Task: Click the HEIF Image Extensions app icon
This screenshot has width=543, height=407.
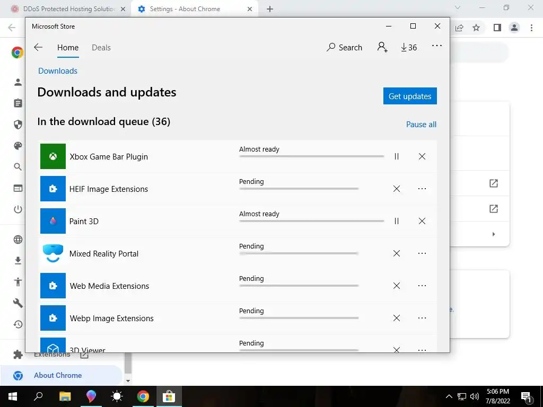Action: 53,189
